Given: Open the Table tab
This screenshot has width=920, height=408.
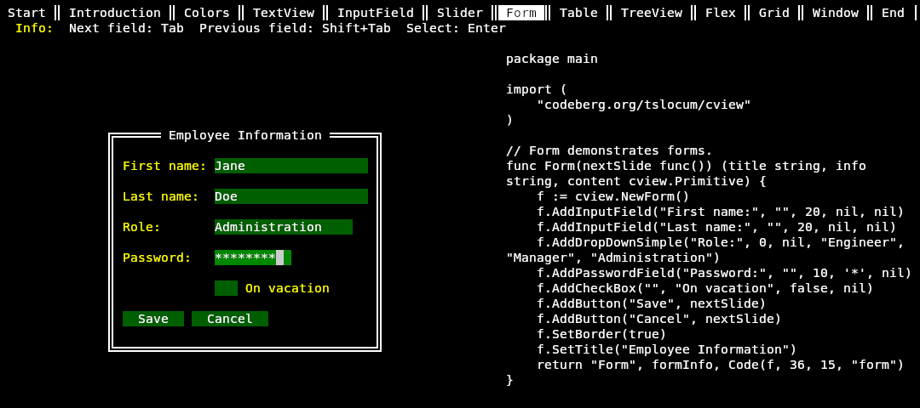Looking at the screenshot, I should pyautogui.click(x=578, y=13).
